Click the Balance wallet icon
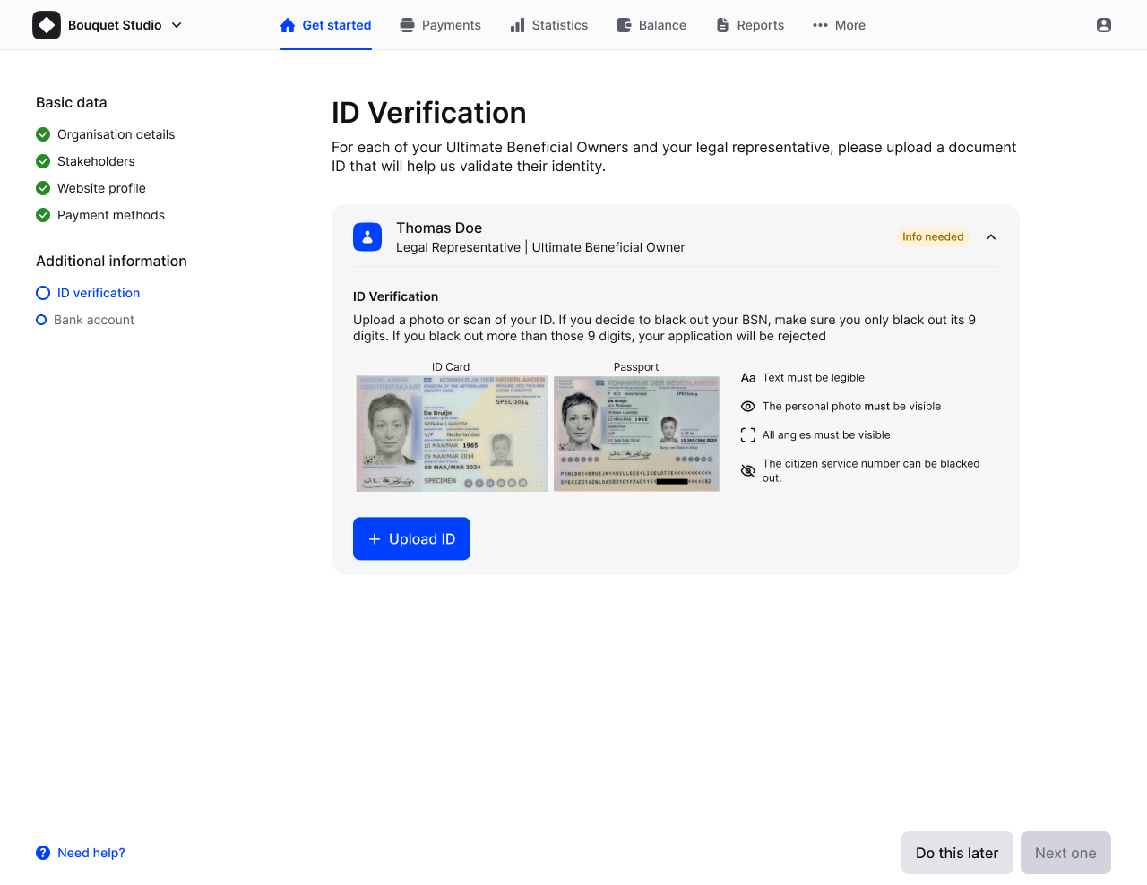Screen dimensions: 1147x885 624,25
